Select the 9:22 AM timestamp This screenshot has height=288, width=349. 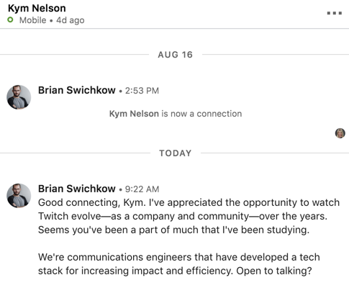(x=142, y=189)
